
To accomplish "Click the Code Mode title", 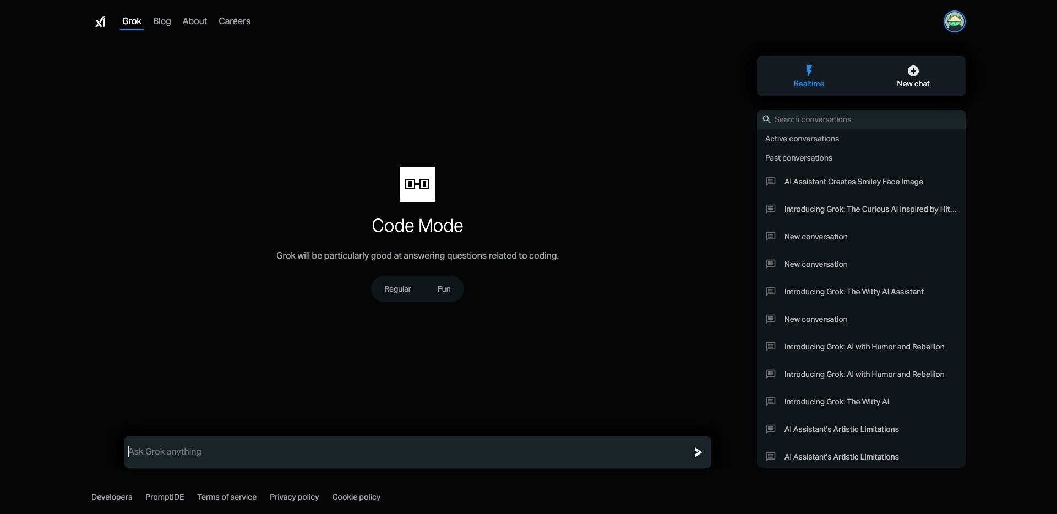I will 417,226.
